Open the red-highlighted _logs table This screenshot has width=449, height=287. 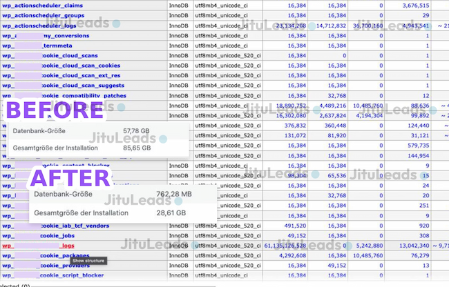[x=38, y=246]
